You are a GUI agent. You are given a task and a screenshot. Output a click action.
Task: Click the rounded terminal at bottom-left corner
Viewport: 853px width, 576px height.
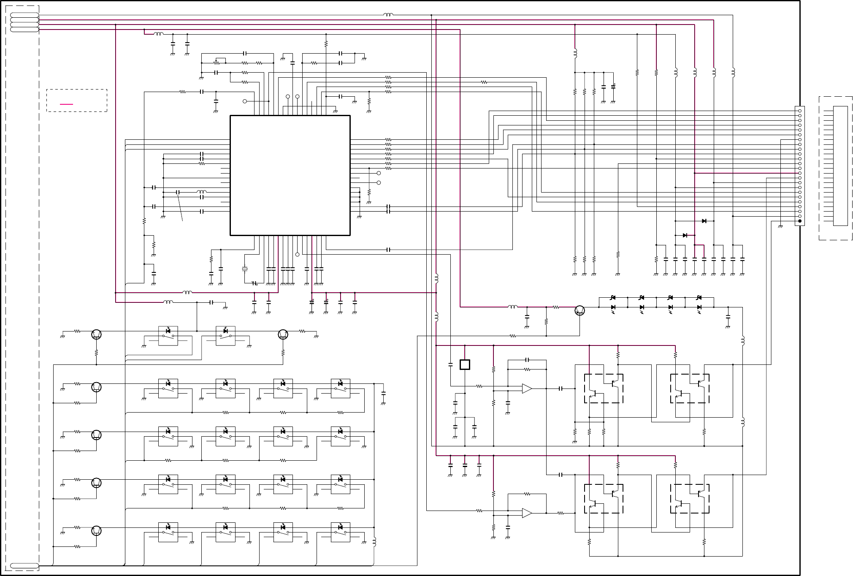(24, 566)
